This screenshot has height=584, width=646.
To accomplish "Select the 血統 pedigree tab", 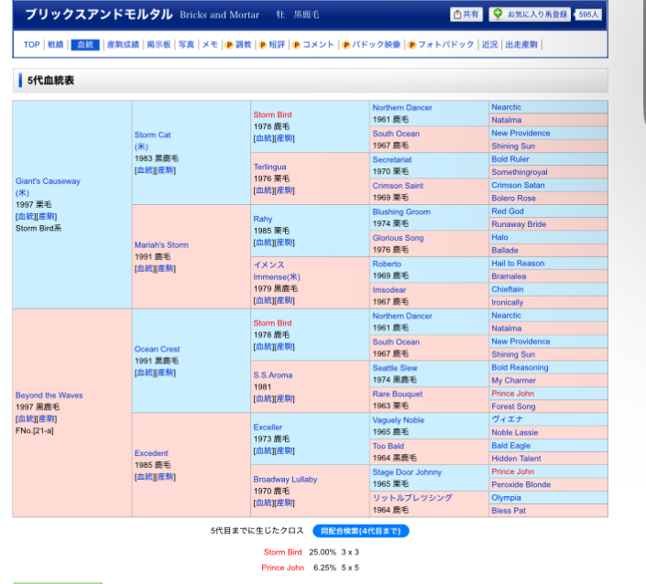I will point(84,45).
